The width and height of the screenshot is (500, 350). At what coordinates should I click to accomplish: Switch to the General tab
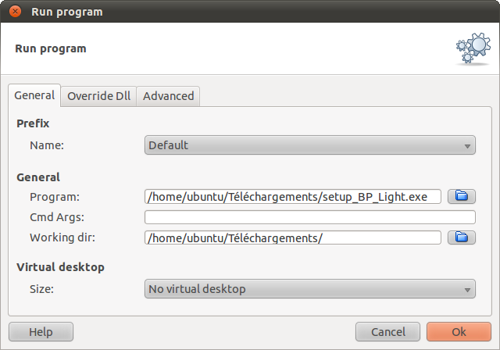point(34,95)
